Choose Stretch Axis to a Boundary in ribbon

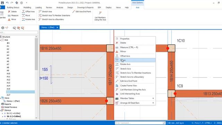[x=51, y=19]
